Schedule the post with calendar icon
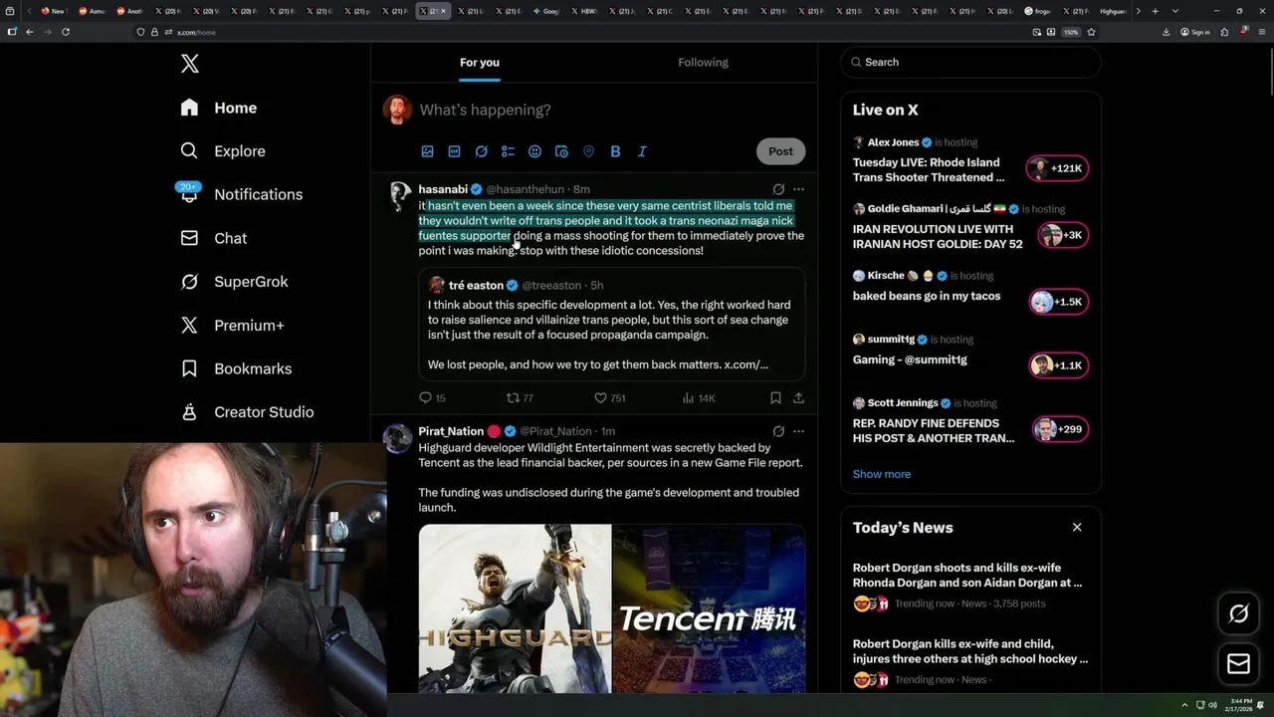 pos(561,151)
